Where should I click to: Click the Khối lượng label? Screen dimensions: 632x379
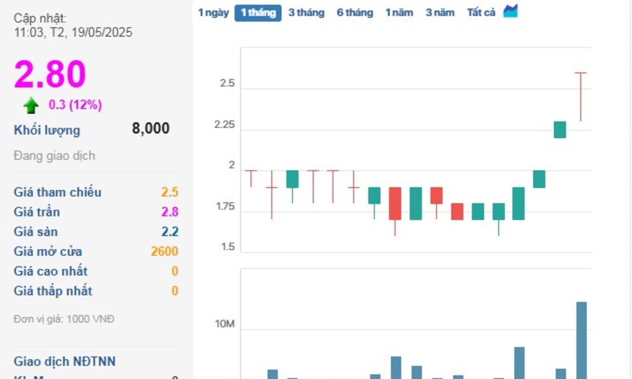(47, 131)
